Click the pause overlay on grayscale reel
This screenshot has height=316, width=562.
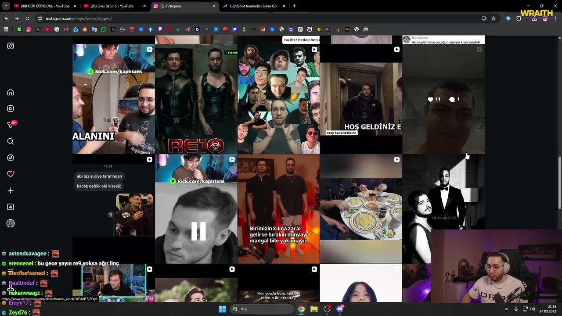coord(198,231)
